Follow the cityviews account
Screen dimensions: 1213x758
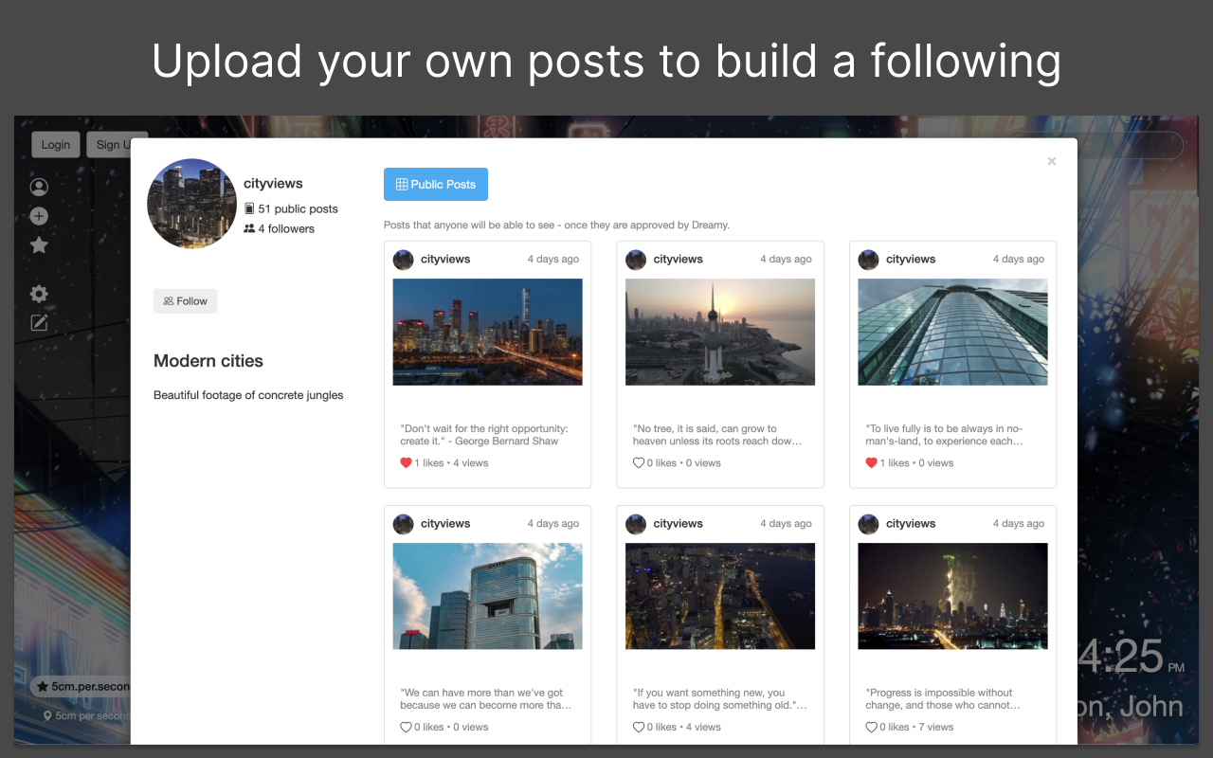point(185,301)
